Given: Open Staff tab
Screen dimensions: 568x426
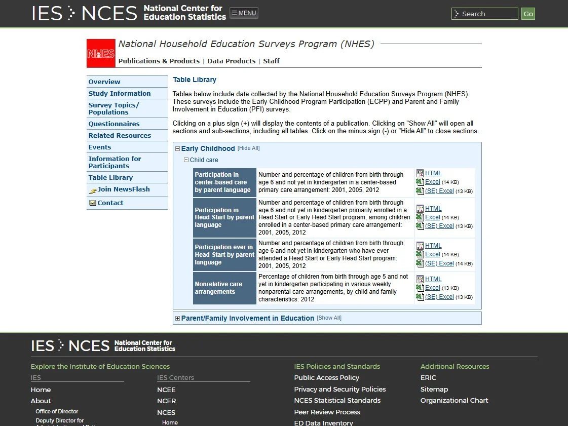Looking at the screenshot, I should click(x=271, y=61).
